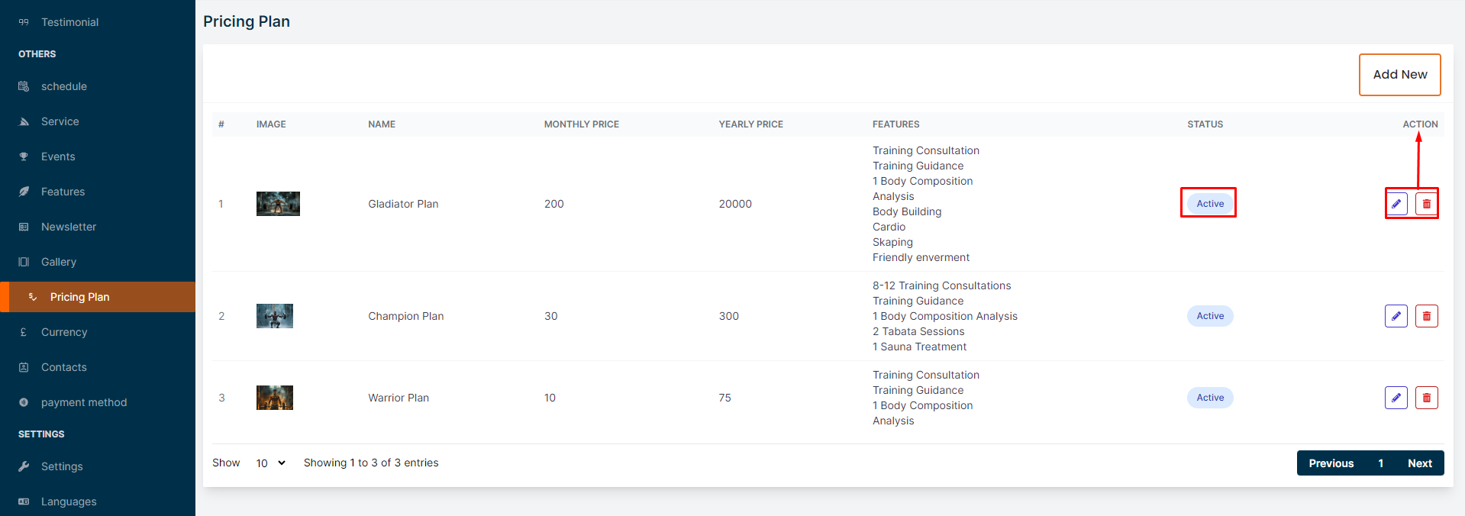Viewport: 1465px width, 516px height.
Task: Click the edit pencil for Champion Plan
Action: click(x=1396, y=316)
